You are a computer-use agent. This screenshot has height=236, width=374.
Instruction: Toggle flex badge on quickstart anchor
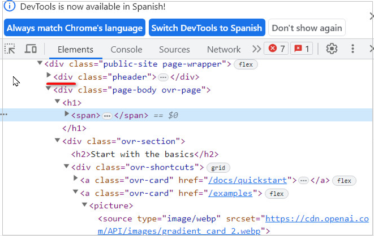(x=343, y=181)
